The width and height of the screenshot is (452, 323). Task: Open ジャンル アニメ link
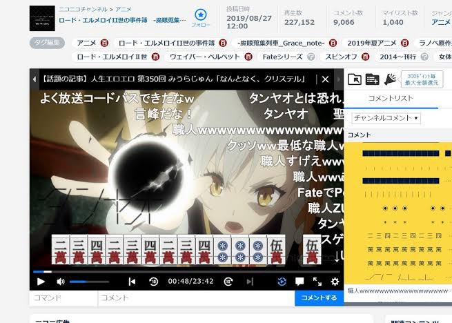coord(441,22)
